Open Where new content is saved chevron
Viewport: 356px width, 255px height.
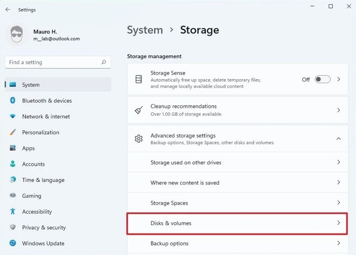(x=338, y=182)
